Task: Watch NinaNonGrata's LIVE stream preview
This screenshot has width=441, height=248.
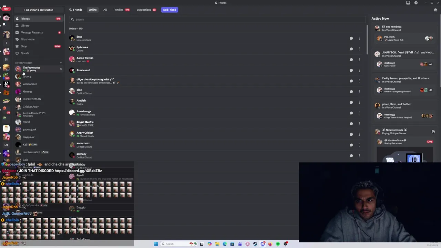Action: 405,154
